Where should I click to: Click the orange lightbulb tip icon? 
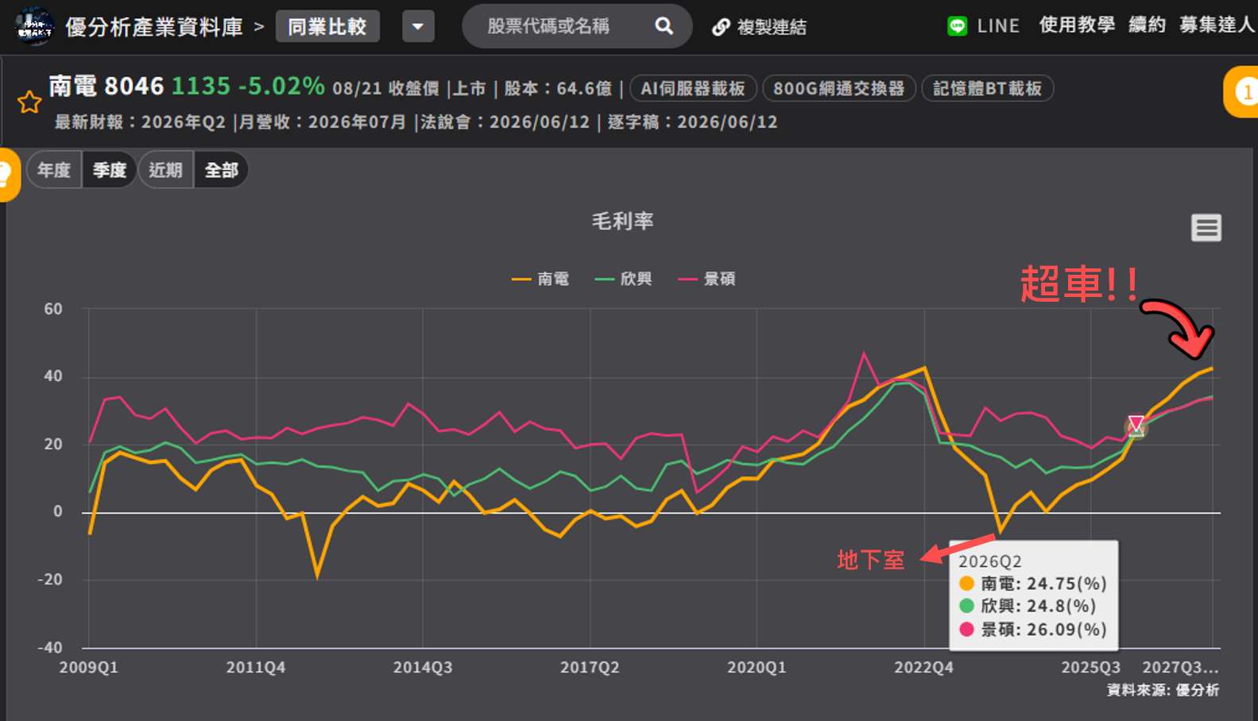(6, 174)
